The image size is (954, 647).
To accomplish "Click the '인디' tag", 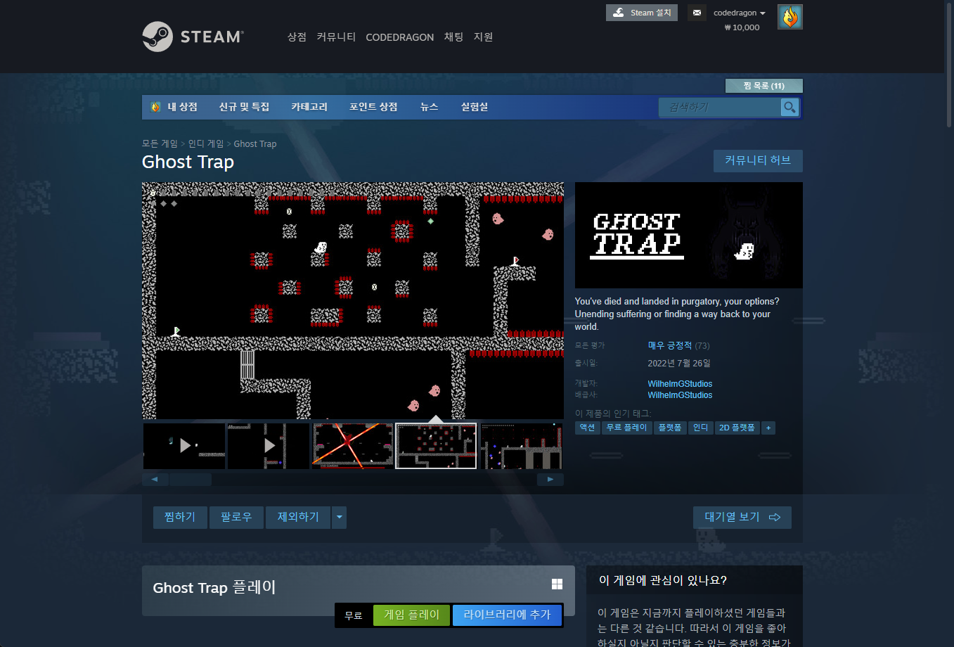I will pyautogui.click(x=700, y=428).
